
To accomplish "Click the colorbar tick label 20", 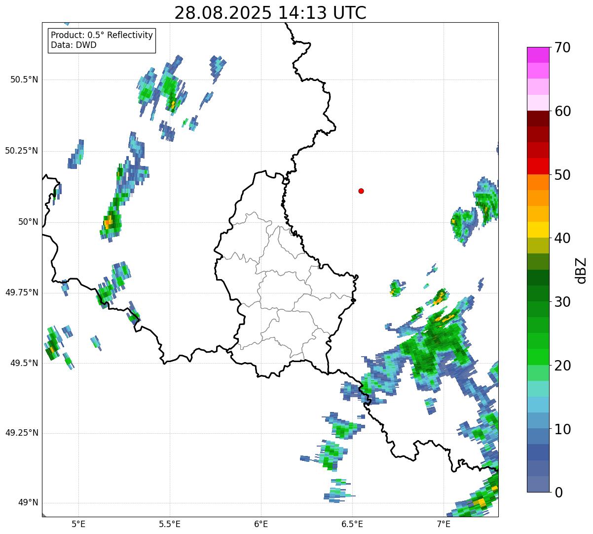I will coord(562,366).
